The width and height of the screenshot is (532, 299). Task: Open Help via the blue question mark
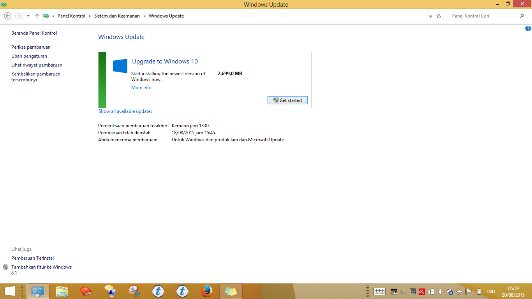coord(528,28)
